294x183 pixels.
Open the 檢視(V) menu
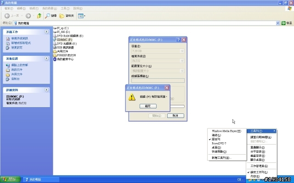[x=34, y=8]
